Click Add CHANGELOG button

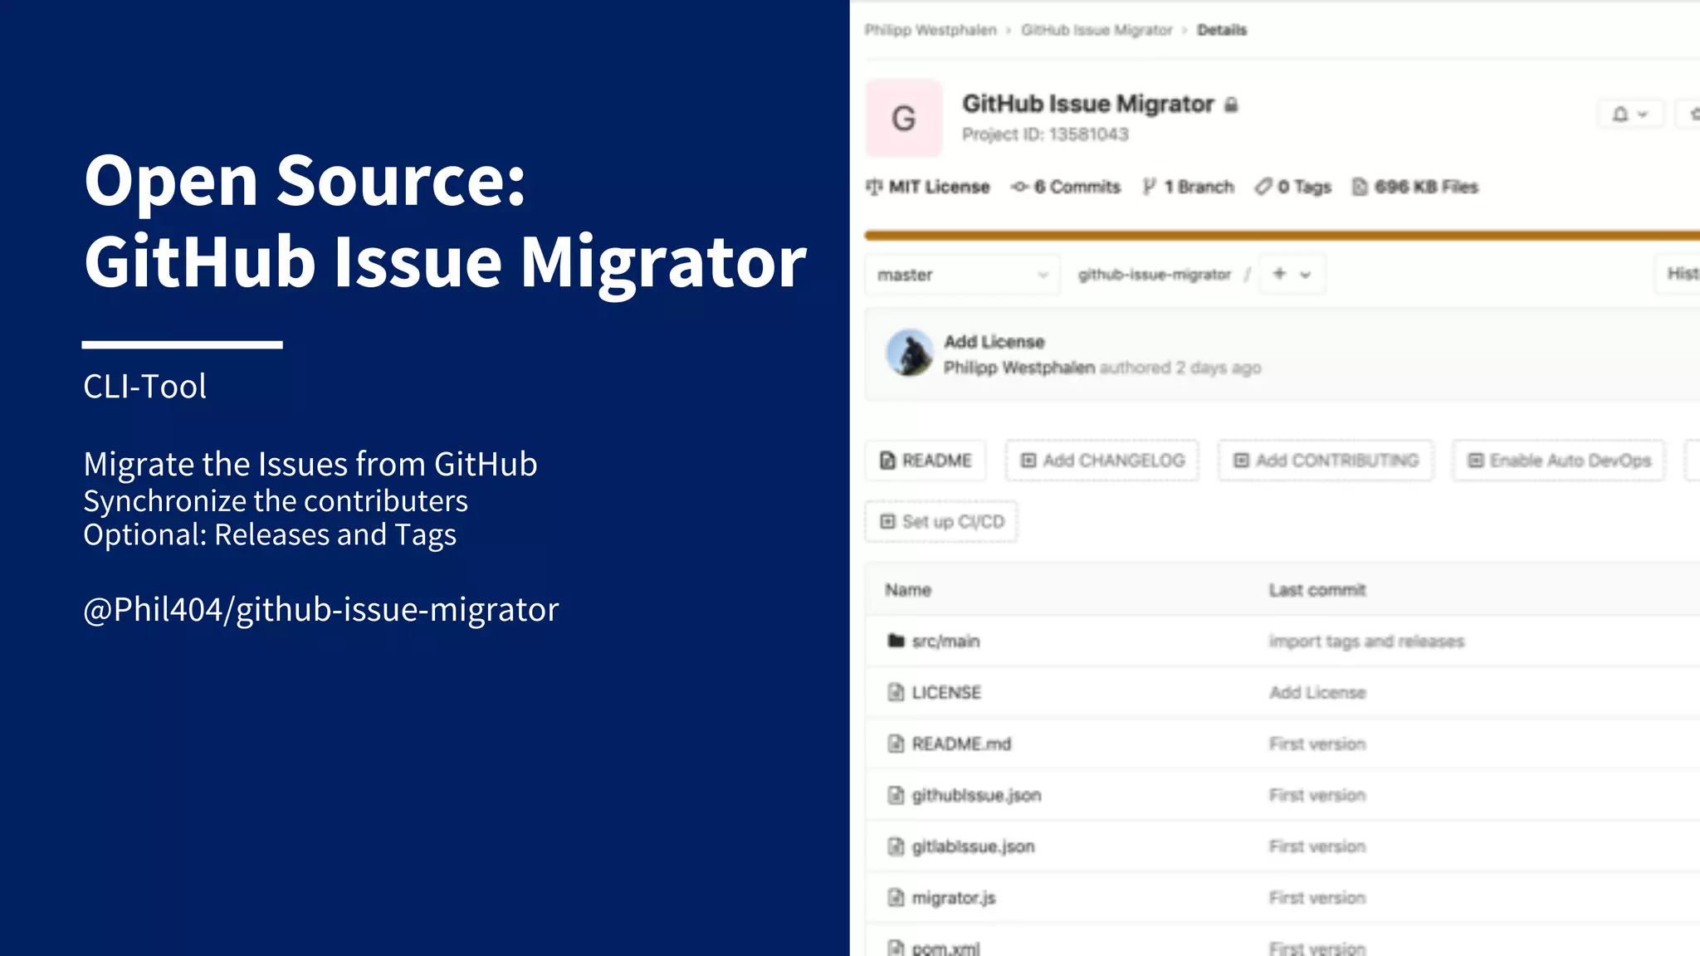click(1102, 461)
